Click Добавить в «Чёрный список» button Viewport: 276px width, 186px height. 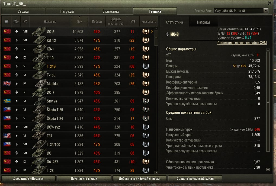click(x=139, y=178)
